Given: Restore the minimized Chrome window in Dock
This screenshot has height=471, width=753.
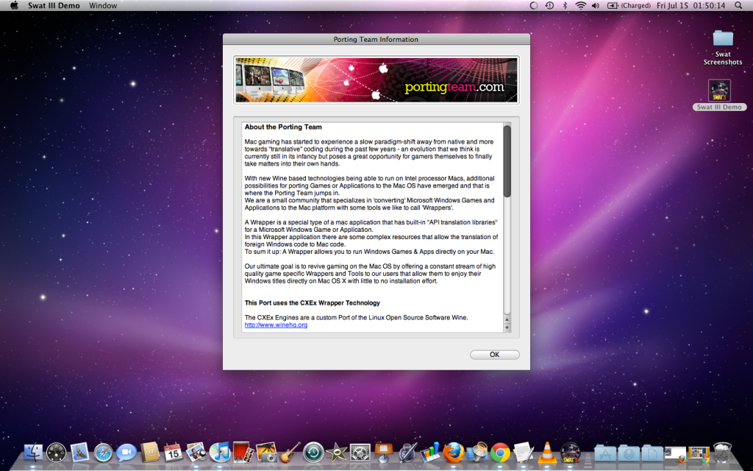Looking at the screenshot, I should [x=699, y=453].
